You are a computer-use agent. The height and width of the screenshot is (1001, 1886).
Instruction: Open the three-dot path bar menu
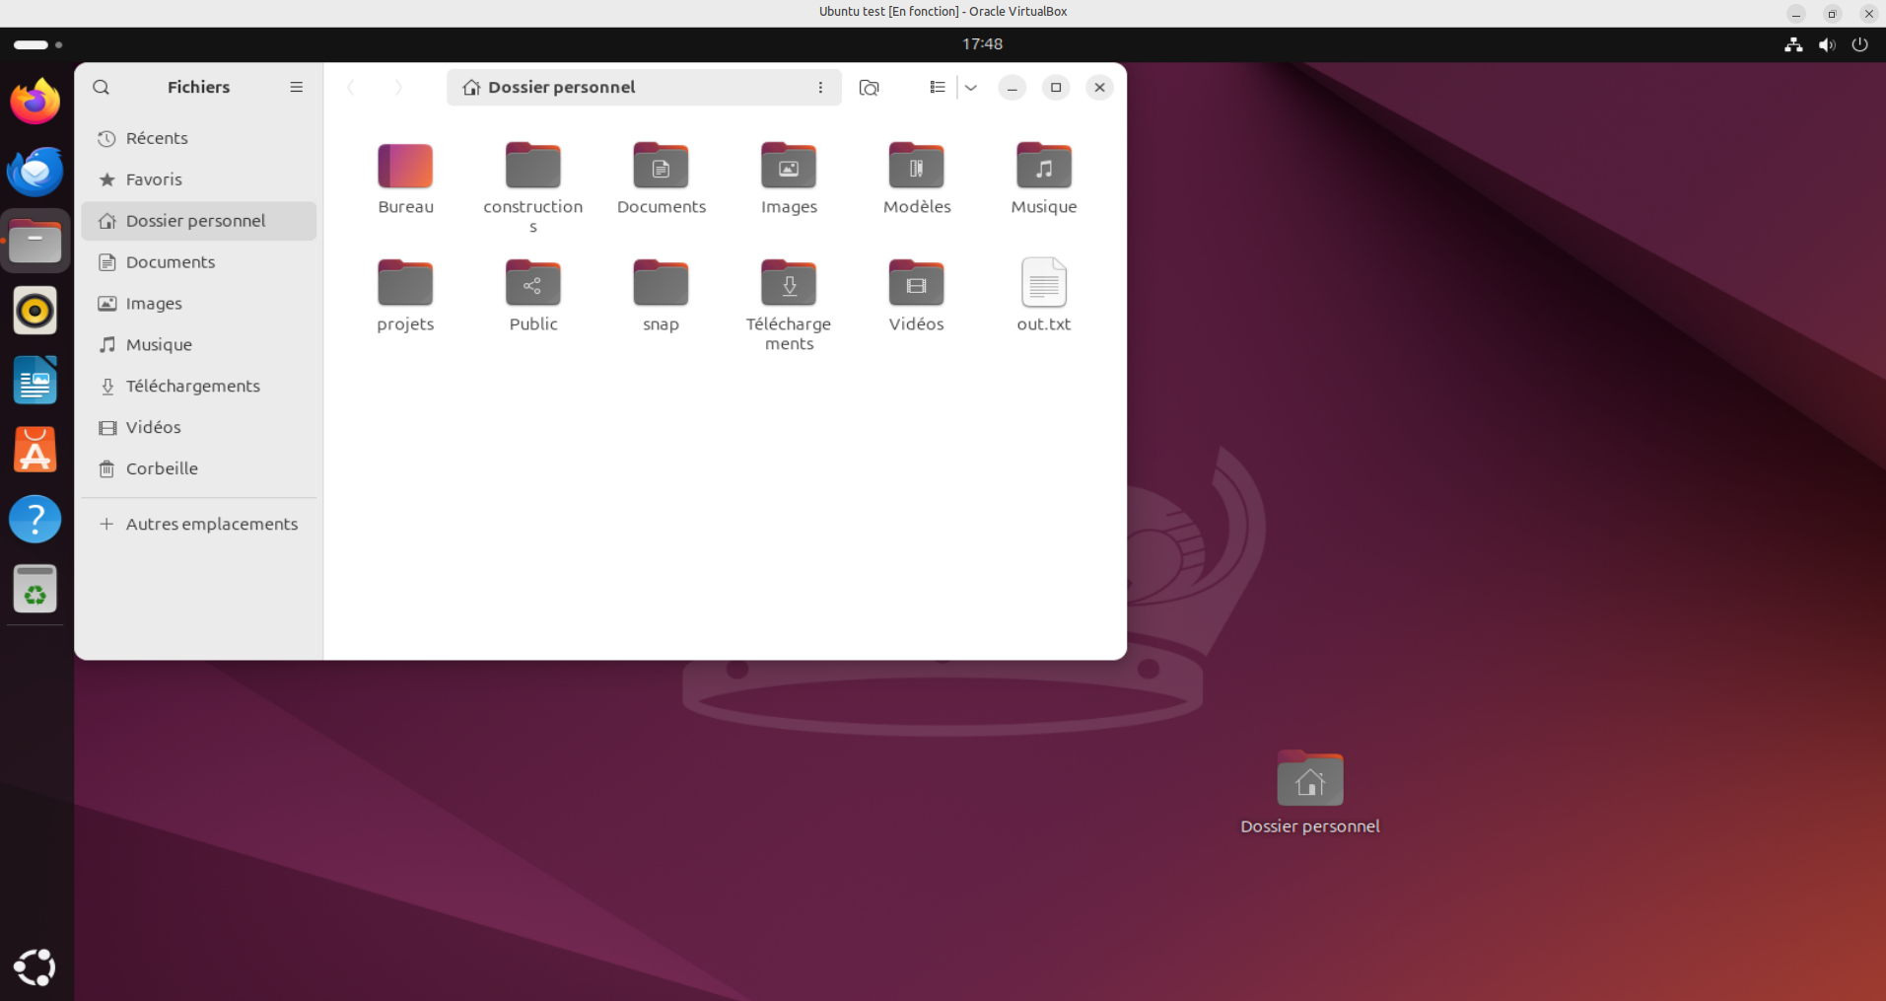pyautogui.click(x=821, y=87)
